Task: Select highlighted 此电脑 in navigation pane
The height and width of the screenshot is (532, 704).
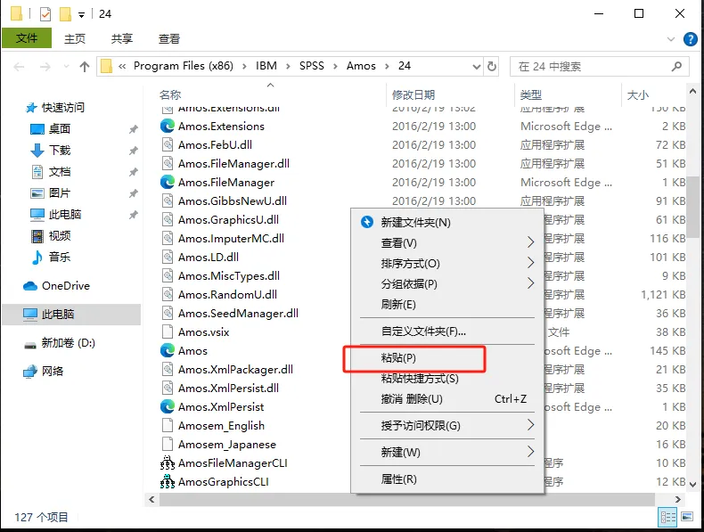Action: (x=71, y=315)
